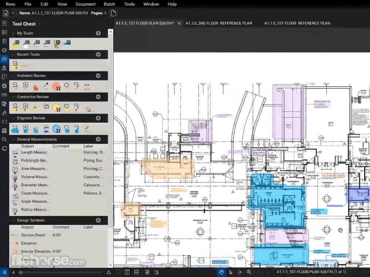Select the Section Detail design symbol row
The image size is (370, 277).
point(58,235)
